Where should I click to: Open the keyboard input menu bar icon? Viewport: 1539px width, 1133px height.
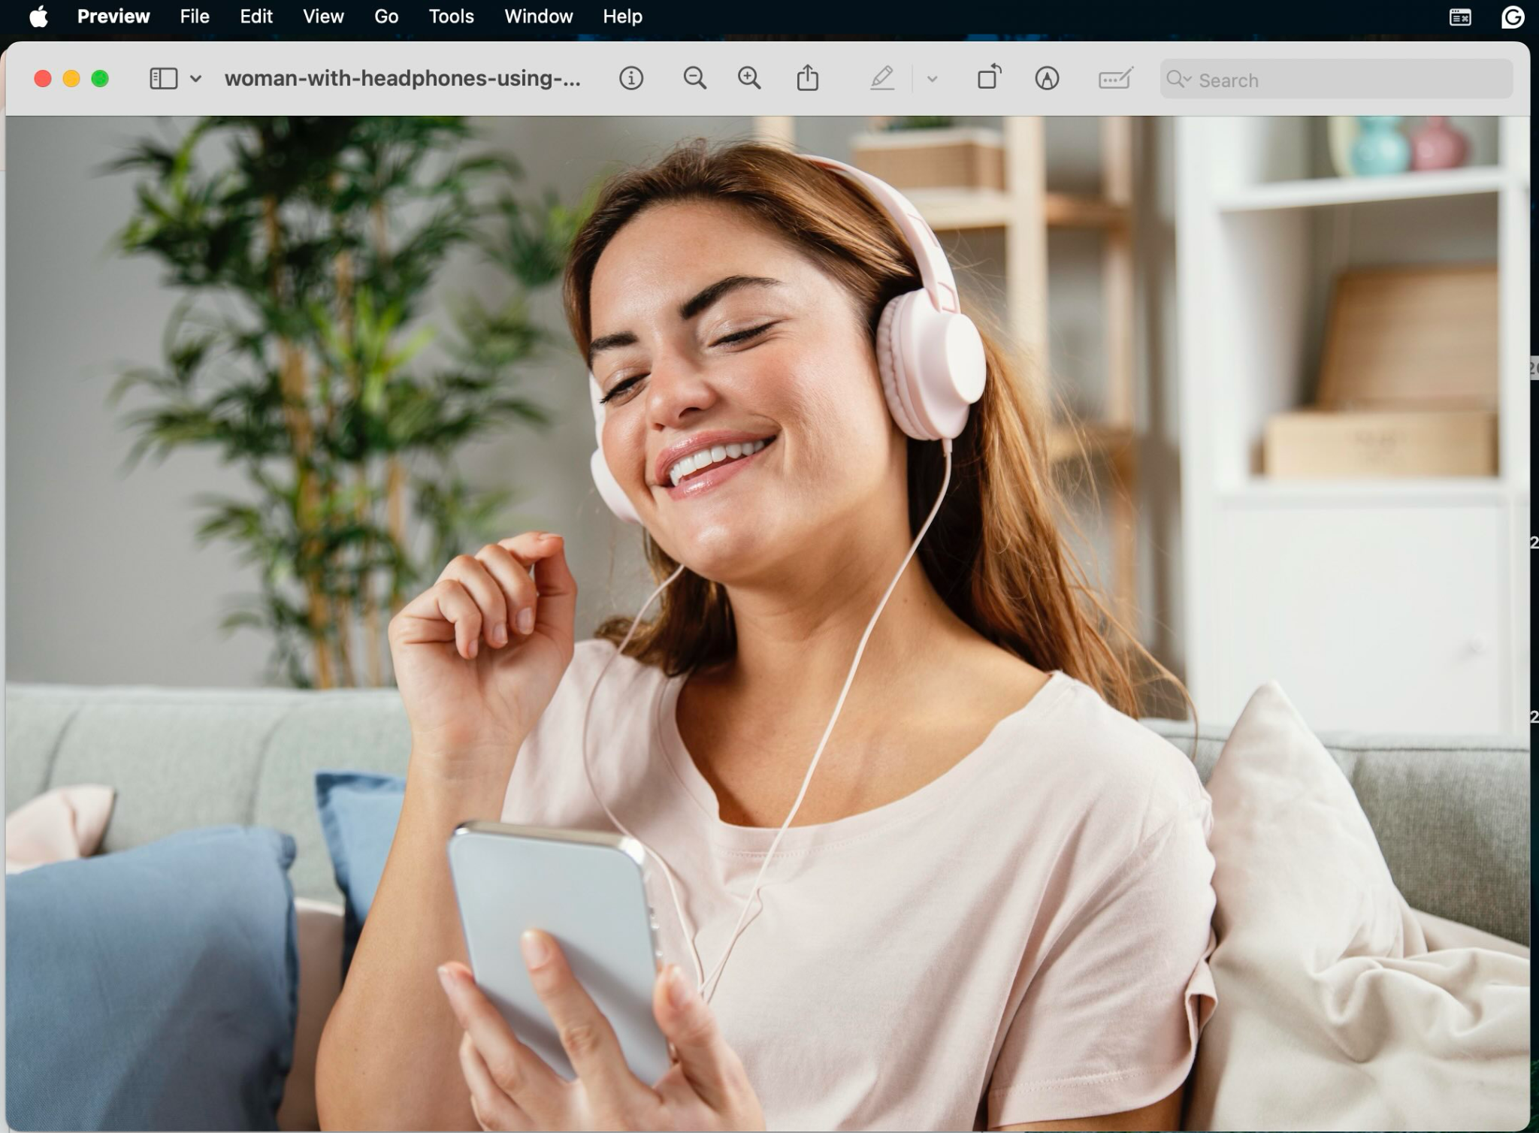[1460, 17]
